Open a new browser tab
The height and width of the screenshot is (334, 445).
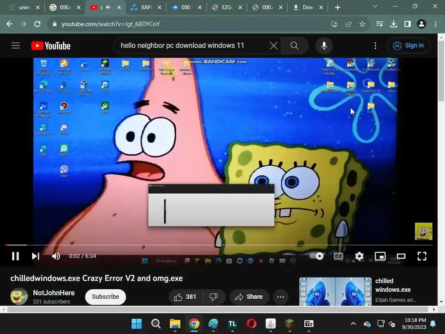(337, 7)
